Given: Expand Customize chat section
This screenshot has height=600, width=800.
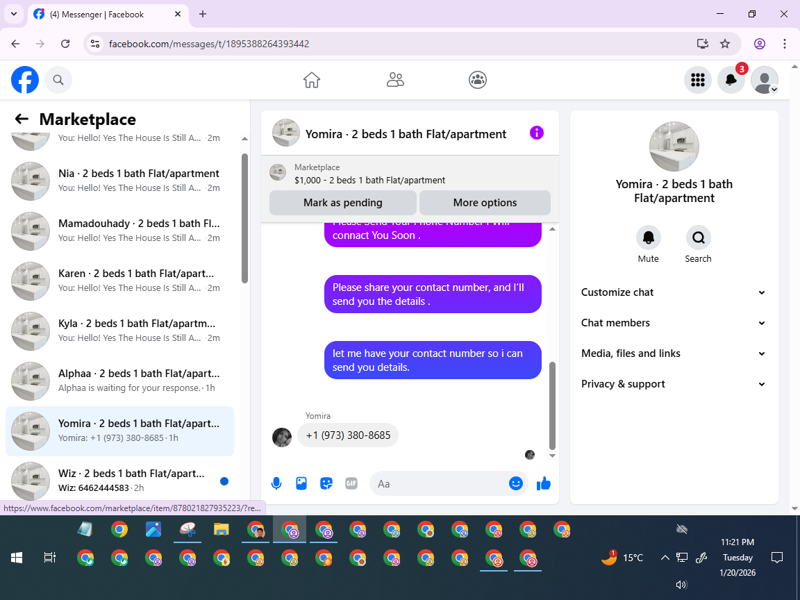Looking at the screenshot, I should (674, 292).
